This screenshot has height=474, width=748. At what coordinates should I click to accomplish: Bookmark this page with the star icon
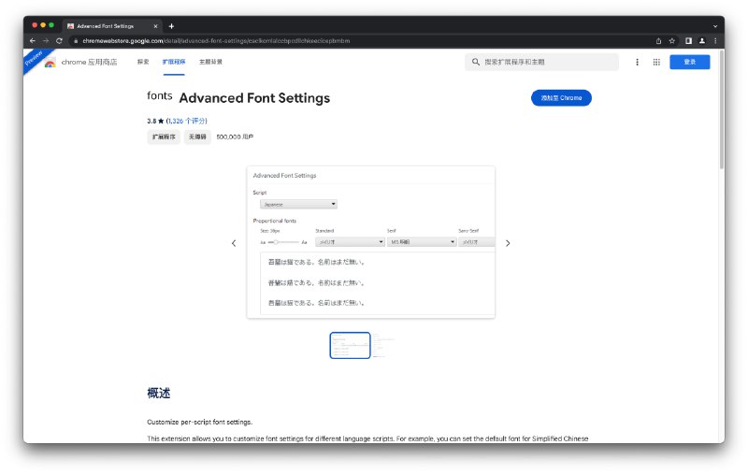point(671,41)
